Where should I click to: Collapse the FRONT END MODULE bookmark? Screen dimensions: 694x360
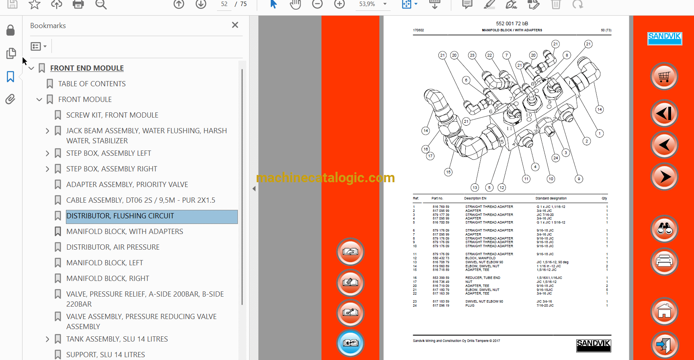pyautogui.click(x=31, y=68)
